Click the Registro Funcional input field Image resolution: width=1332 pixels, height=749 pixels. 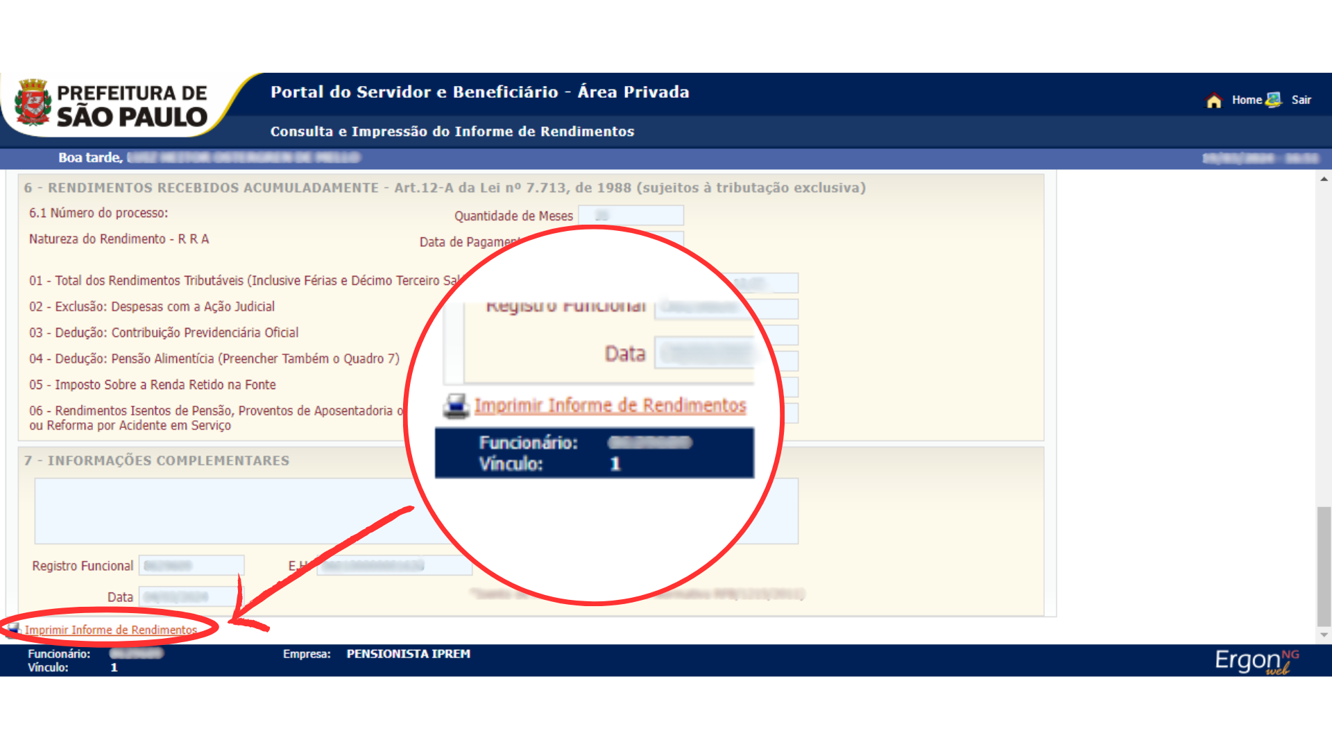[191, 565]
